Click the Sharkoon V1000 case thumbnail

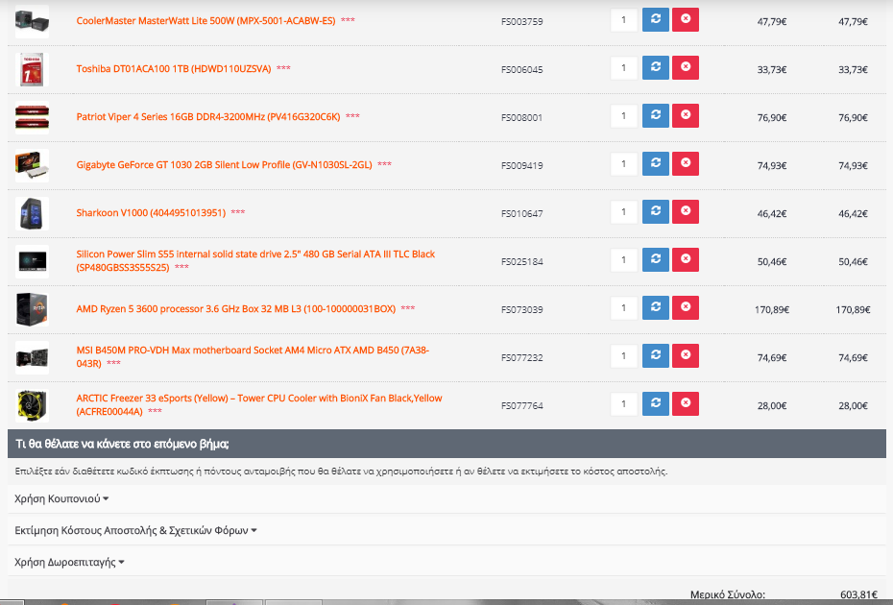click(32, 213)
